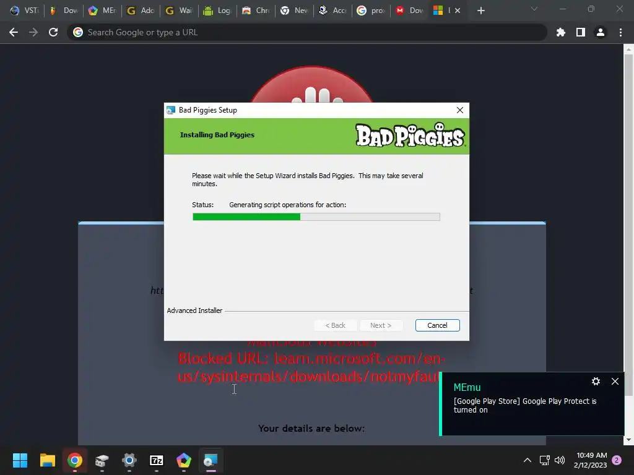Switch to the Acc browser tab
Screen dimensions: 634x475
coord(332,11)
